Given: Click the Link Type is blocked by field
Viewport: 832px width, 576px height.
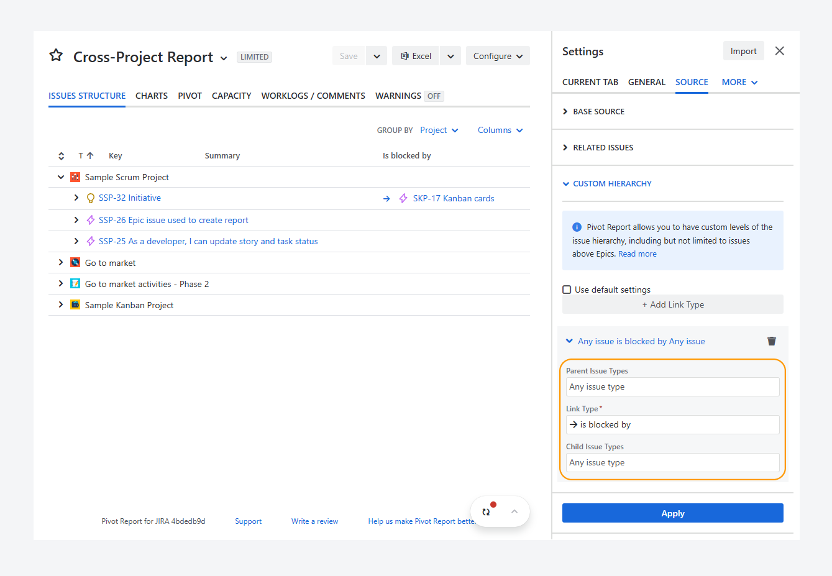Looking at the screenshot, I should point(673,424).
